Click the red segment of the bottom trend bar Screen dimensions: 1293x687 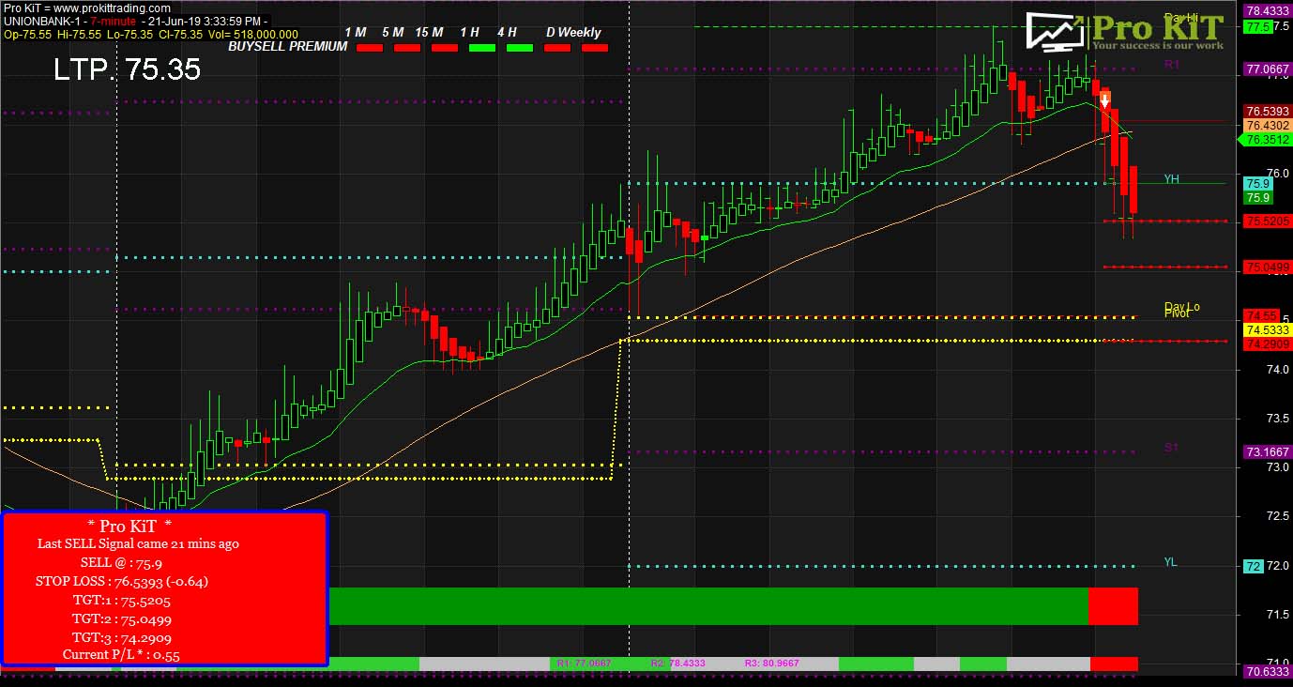point(1113,606)
